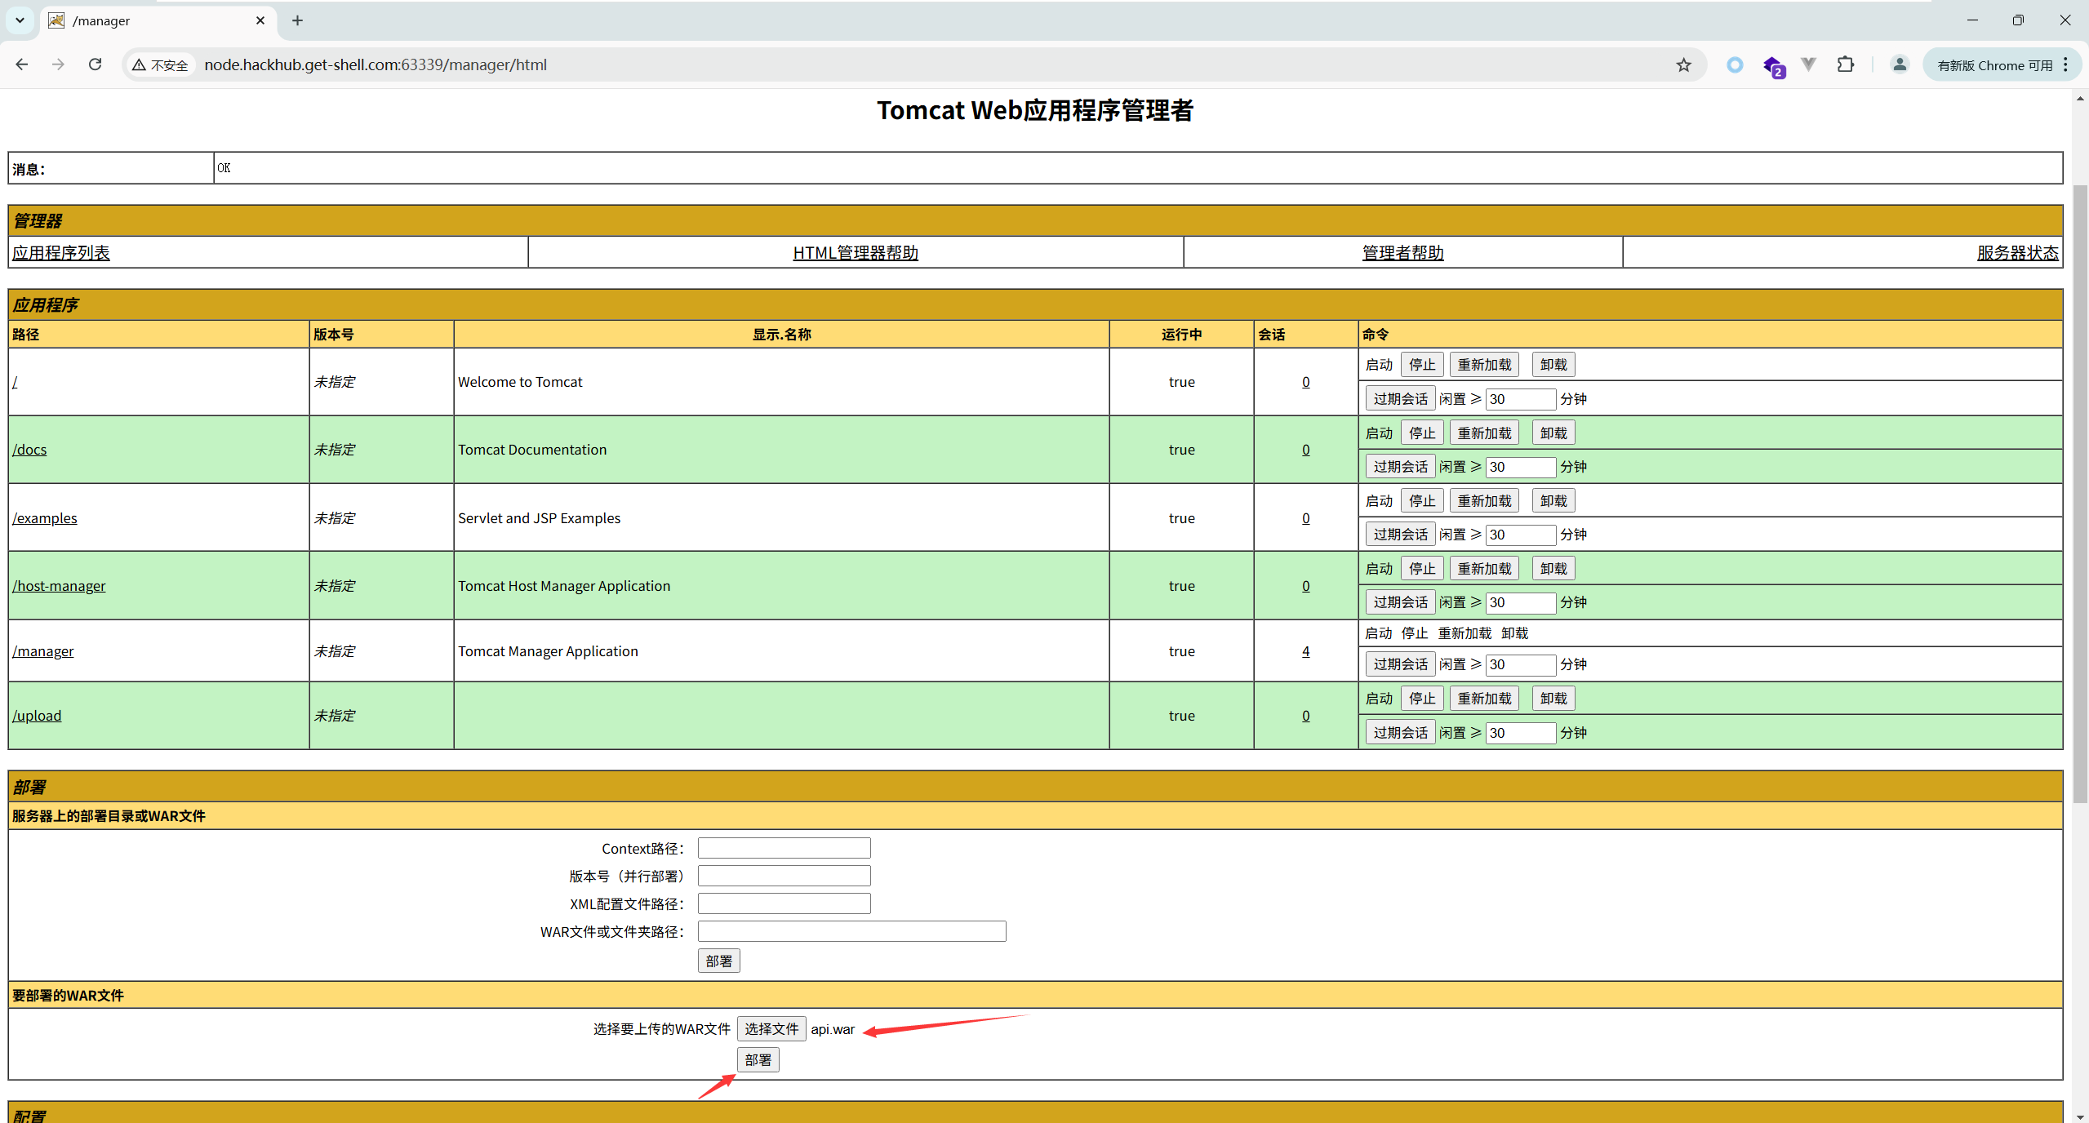Stop the /examples application with 停止
The width and height of the screenshot is (2089, 1123).
[x=1420, y=500]
